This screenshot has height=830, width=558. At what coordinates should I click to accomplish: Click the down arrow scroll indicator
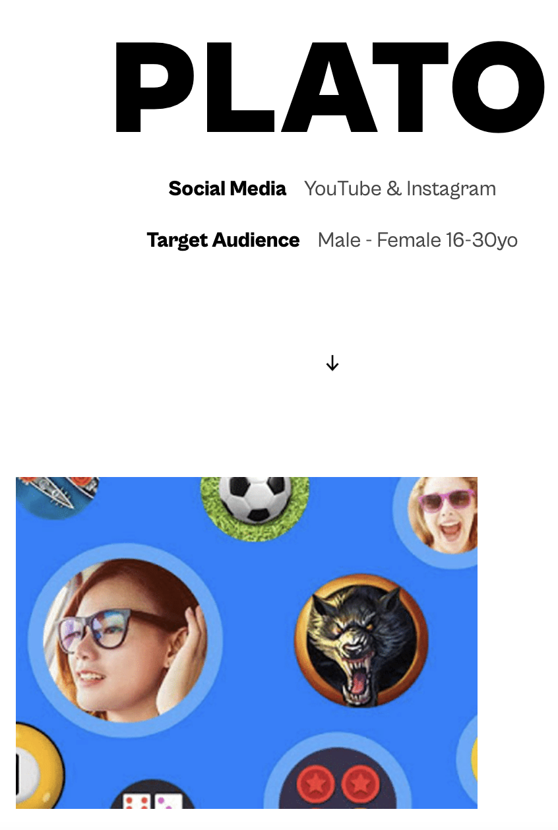332,363
